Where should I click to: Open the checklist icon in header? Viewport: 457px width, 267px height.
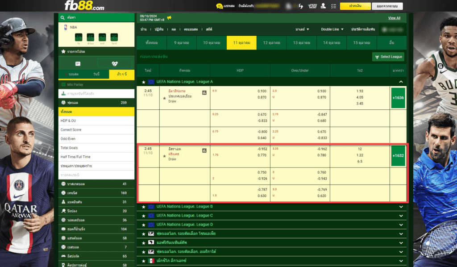coord(334,6)
